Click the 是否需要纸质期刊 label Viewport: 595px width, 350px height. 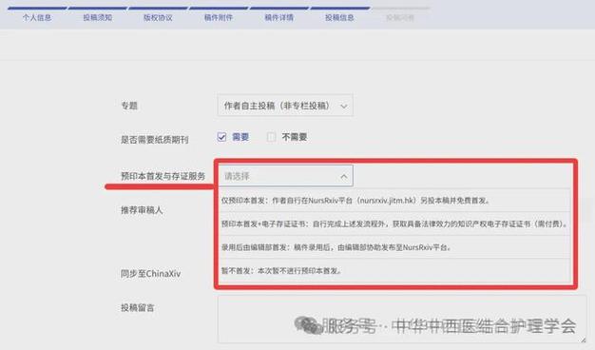pos(154,139)
